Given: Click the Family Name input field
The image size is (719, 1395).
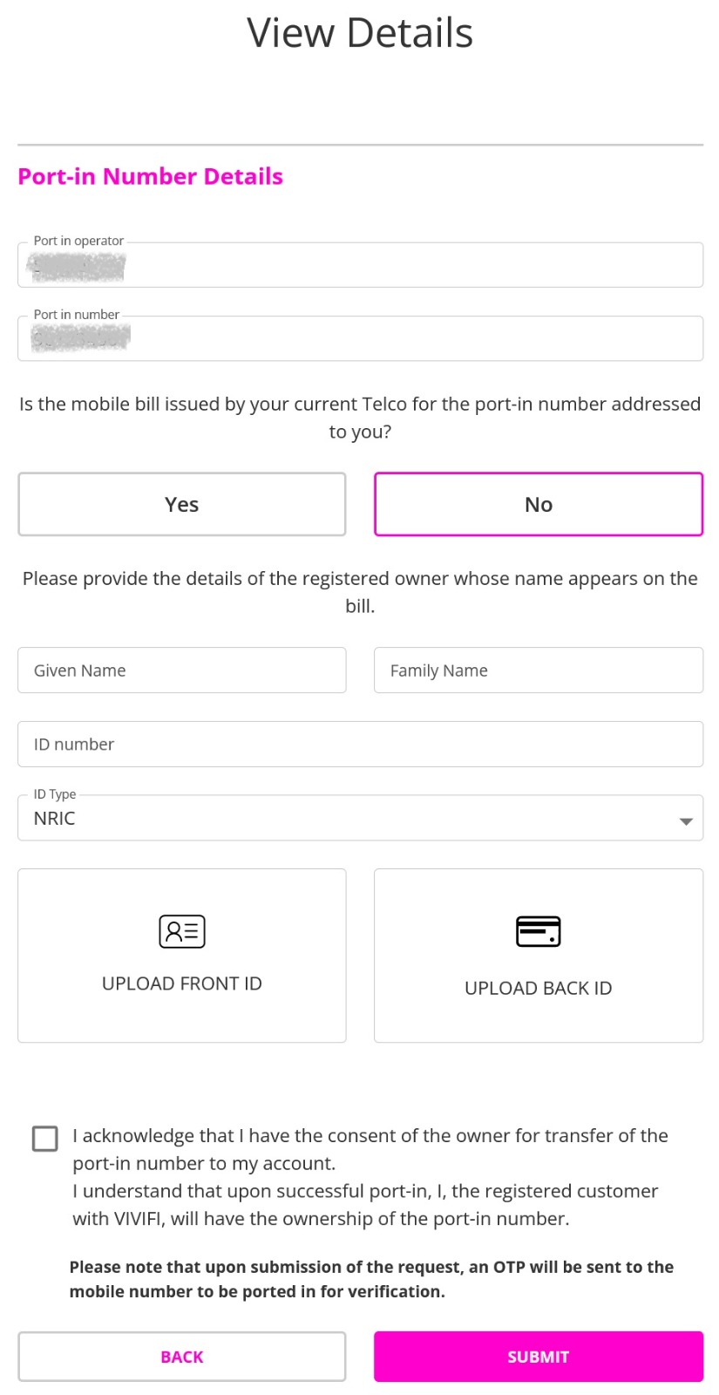Looking at the screenshot, I should (537, 670).
